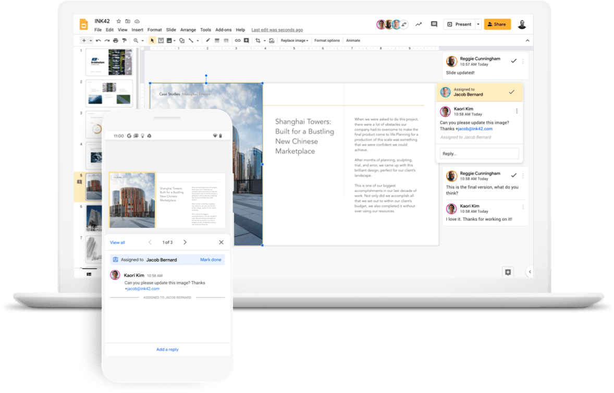The height and width of the screenshot is (393, 614).
Task: Insert a text box
Action: [x=161, y=40]
